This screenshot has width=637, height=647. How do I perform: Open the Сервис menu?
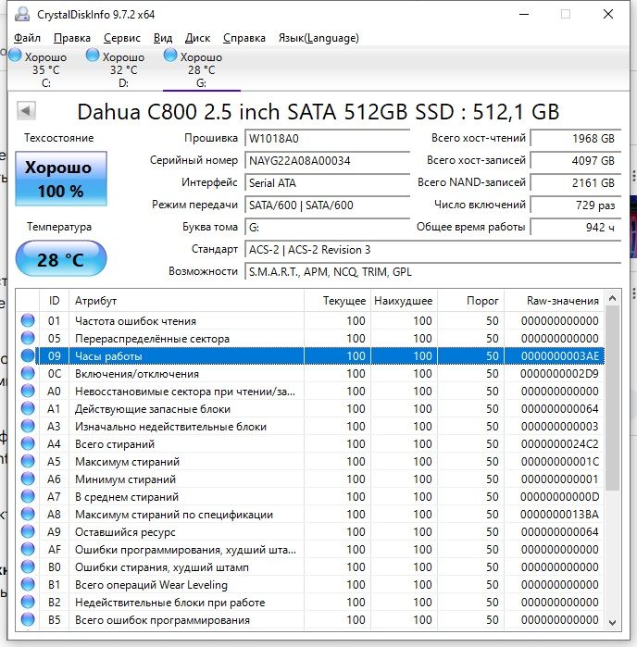click(122, 38)
